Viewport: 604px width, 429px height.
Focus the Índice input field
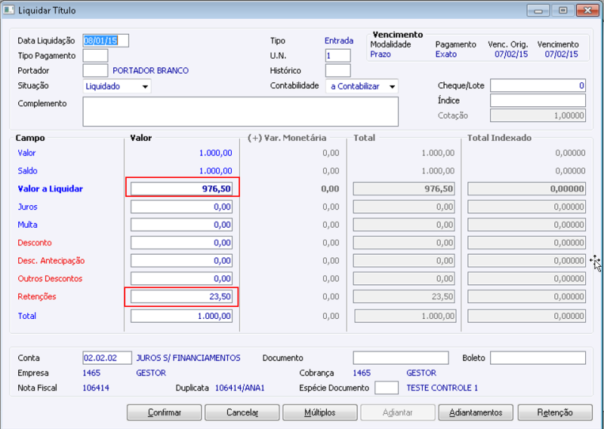(x=538, y=101)
